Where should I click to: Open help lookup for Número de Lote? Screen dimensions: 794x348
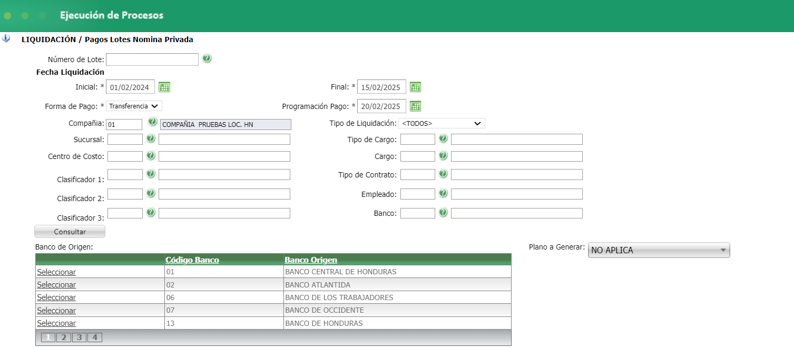(x=207, y=58)
